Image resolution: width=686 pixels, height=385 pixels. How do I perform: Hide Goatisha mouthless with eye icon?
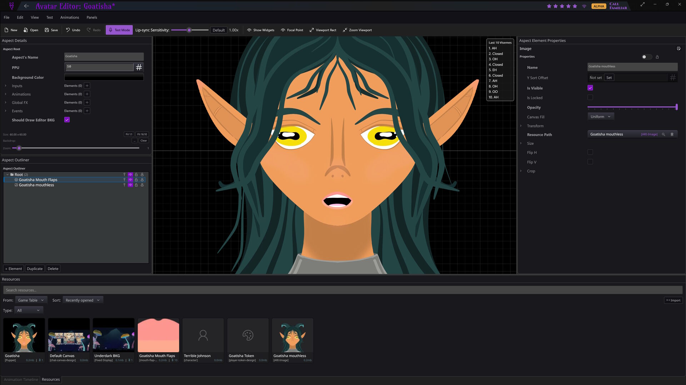coord(130,185)
